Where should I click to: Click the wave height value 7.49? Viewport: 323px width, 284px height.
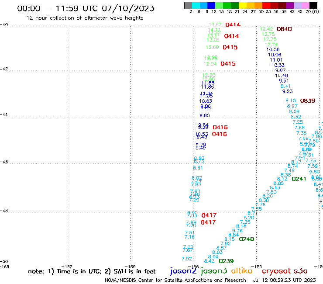coord(289,170)
